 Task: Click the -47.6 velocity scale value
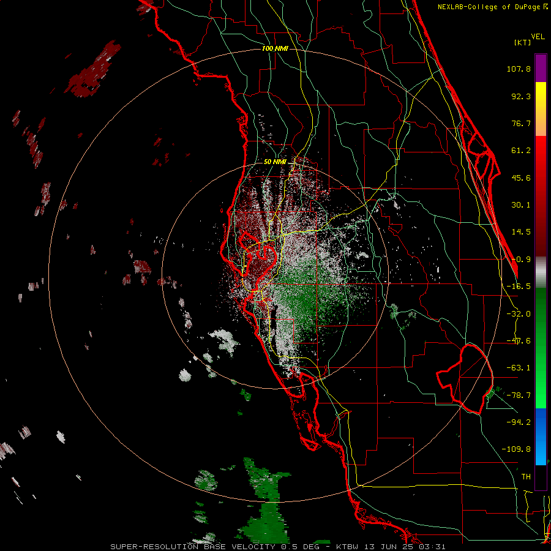pyautogui.click(x=519, y=341)
